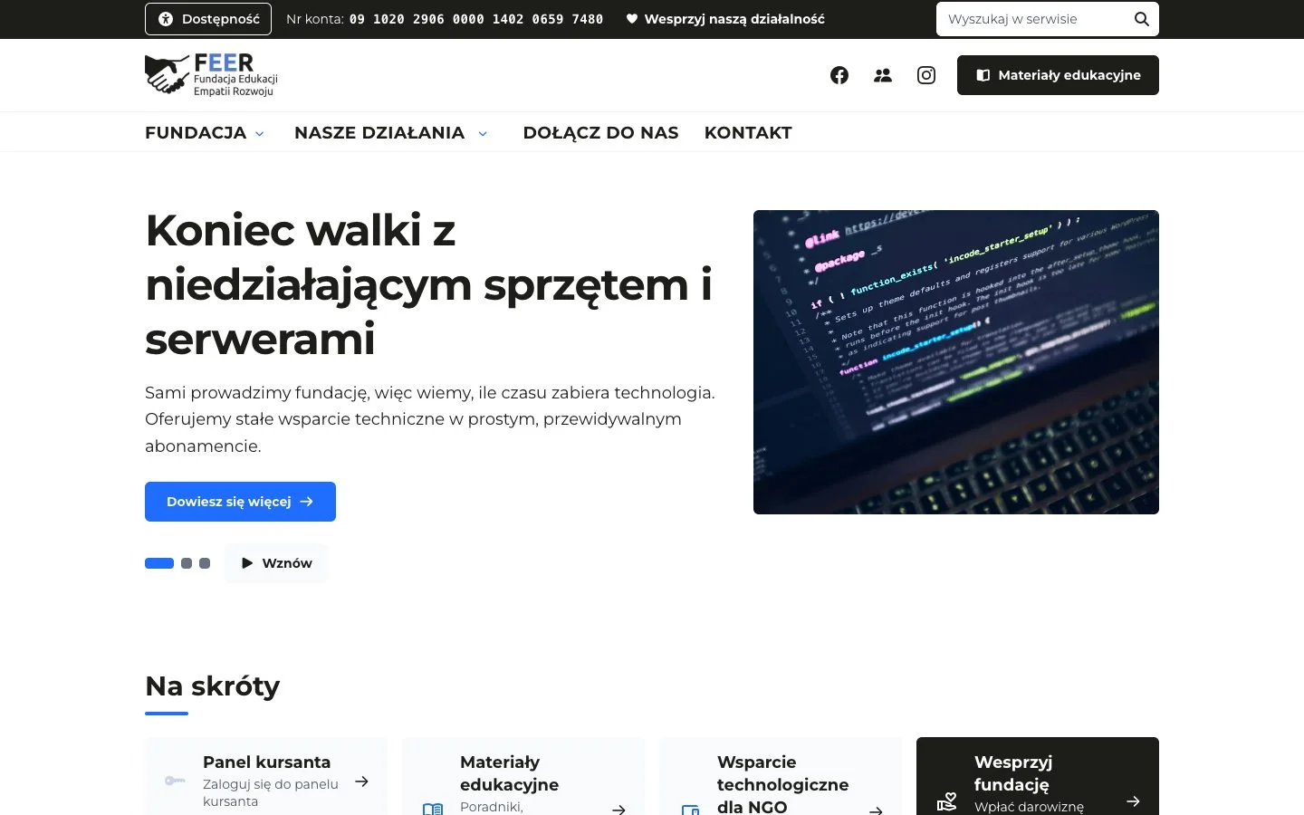Select the first active slide indicator
Viewport: 1304px width, 815px height.
click(x=159, y=563)
